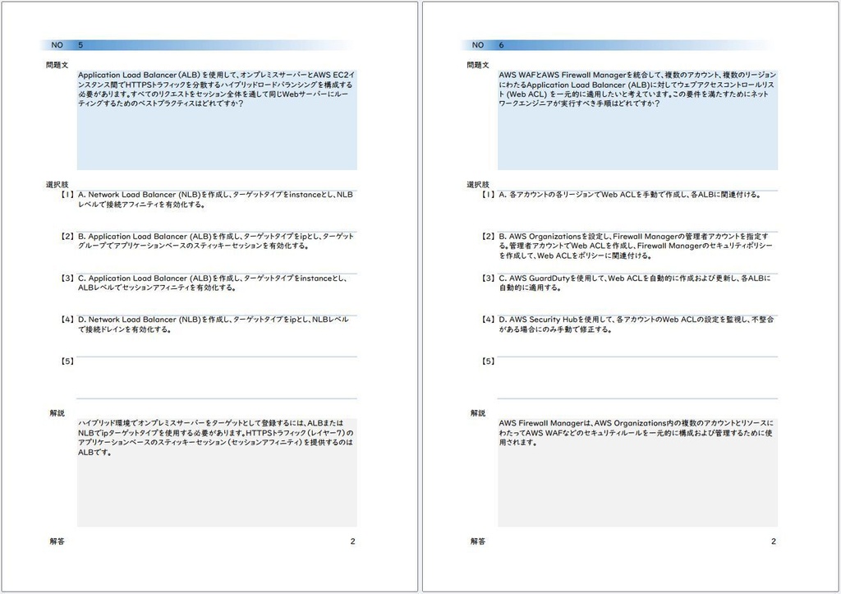841x594 pixels.
Task: Click the 【2】 marker on question 6 page
Action: tap(488, 236)
